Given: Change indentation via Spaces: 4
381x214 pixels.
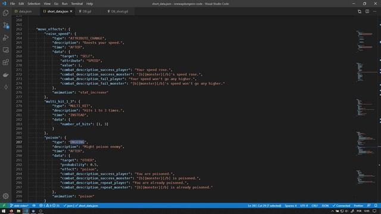Looking at the screenshot, I should (291, 206).
